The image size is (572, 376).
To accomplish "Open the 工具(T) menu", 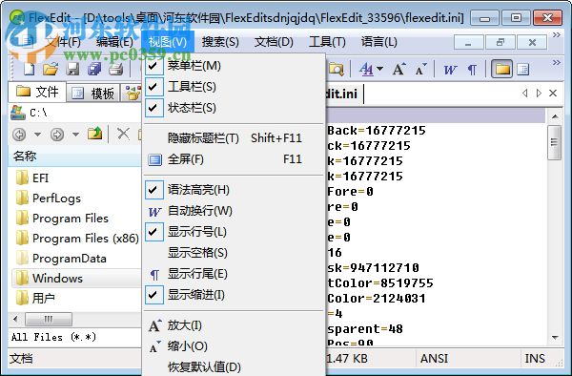I will [327, 42].
